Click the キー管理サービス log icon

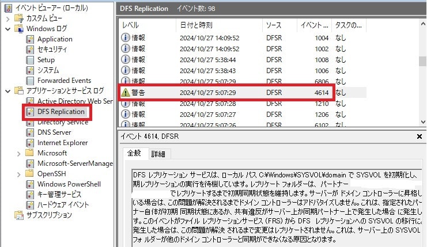pyautogui.click(x=30, y=195)
